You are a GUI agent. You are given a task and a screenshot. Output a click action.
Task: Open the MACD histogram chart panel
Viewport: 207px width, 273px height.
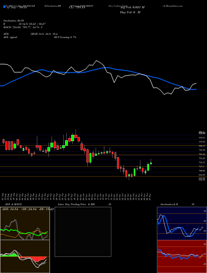tap(25, 256)
